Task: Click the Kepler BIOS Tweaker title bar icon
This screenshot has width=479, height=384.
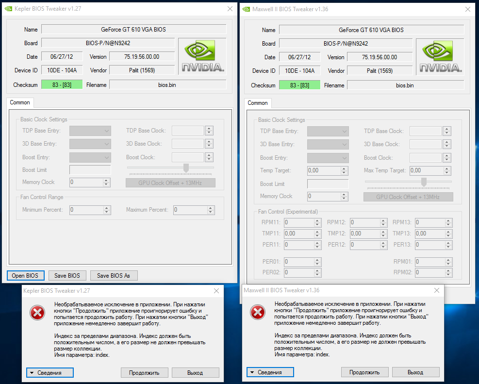Action: click(x=8, y=9)
